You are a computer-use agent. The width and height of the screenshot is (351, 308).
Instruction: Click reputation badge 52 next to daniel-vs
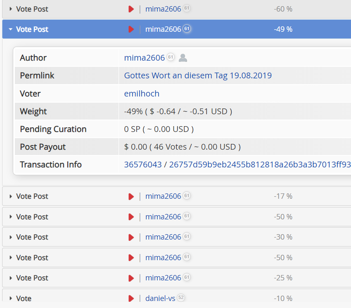click(181, 298)
